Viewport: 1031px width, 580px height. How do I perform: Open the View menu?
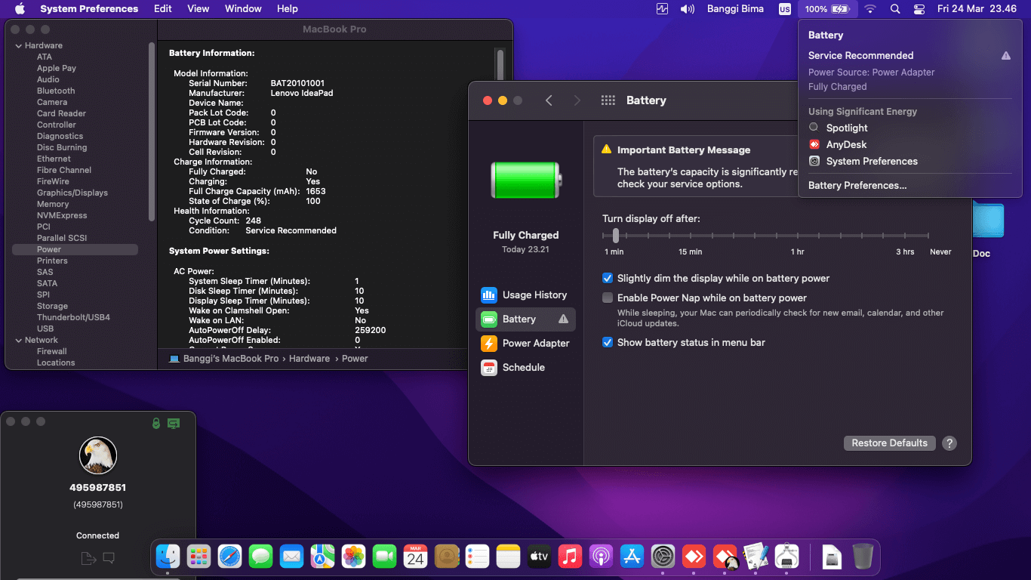199,9
